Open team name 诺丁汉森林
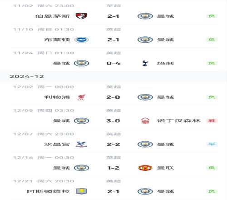Image resolution: width=227 pixels, height=200 pixels. [179, 121]
